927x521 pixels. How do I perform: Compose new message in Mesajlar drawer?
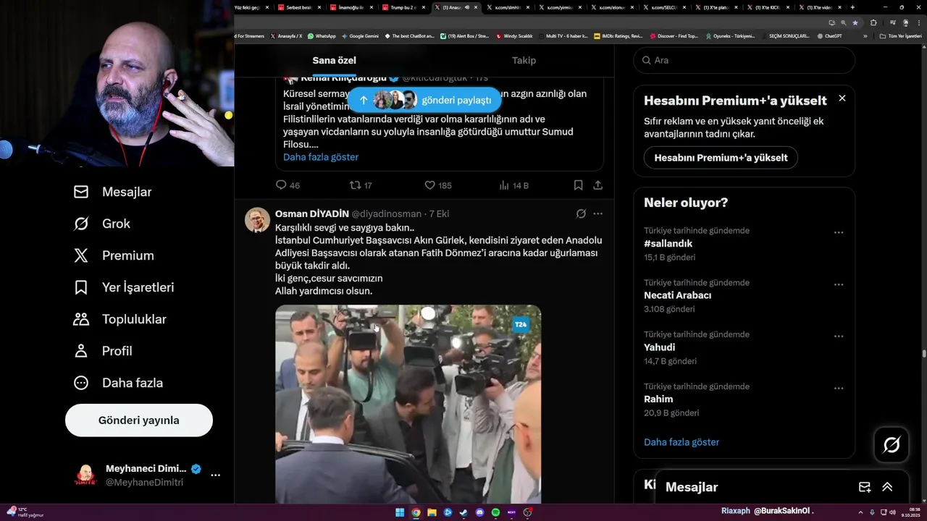tap(864, 487)
